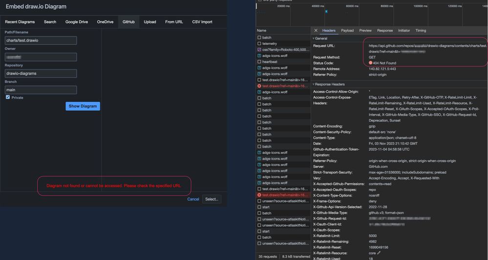Click the Show Diagram button
The height and width of the screenshot is (260, 488).
click(x=83, y=106)
